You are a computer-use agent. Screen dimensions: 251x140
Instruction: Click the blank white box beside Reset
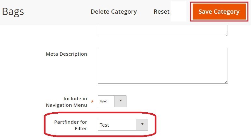178,11
